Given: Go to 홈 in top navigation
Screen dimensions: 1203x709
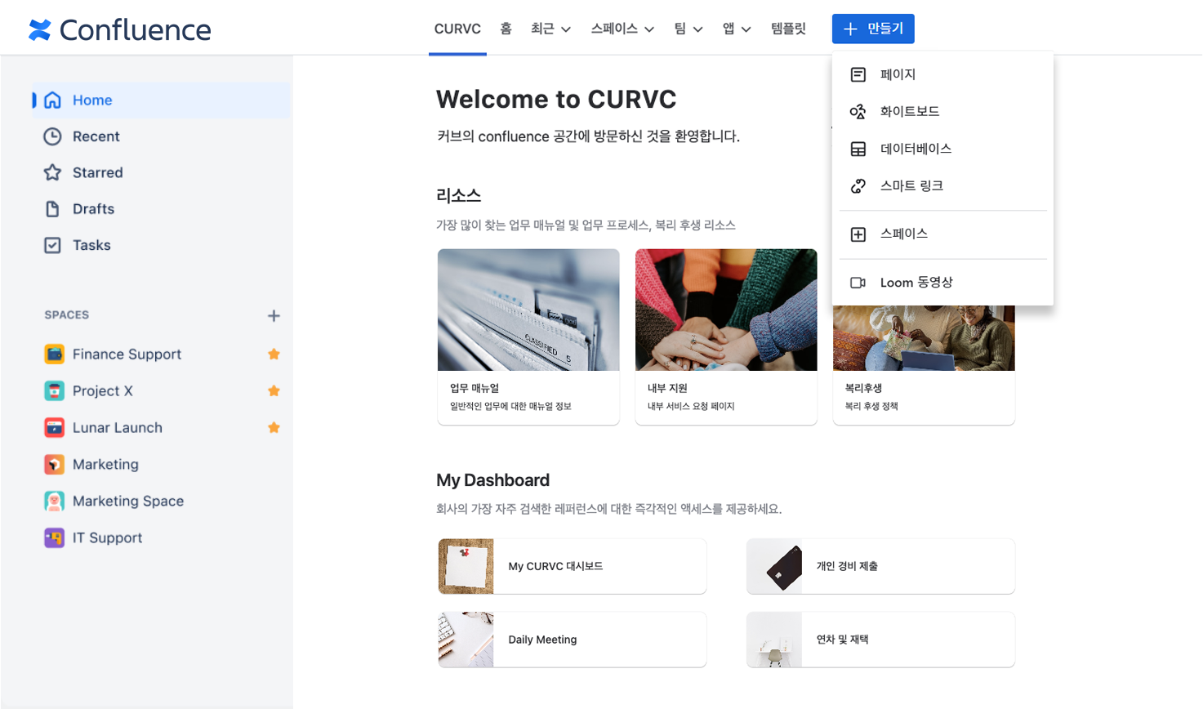Looking at the screenshot, I should [x=506, y=29].
